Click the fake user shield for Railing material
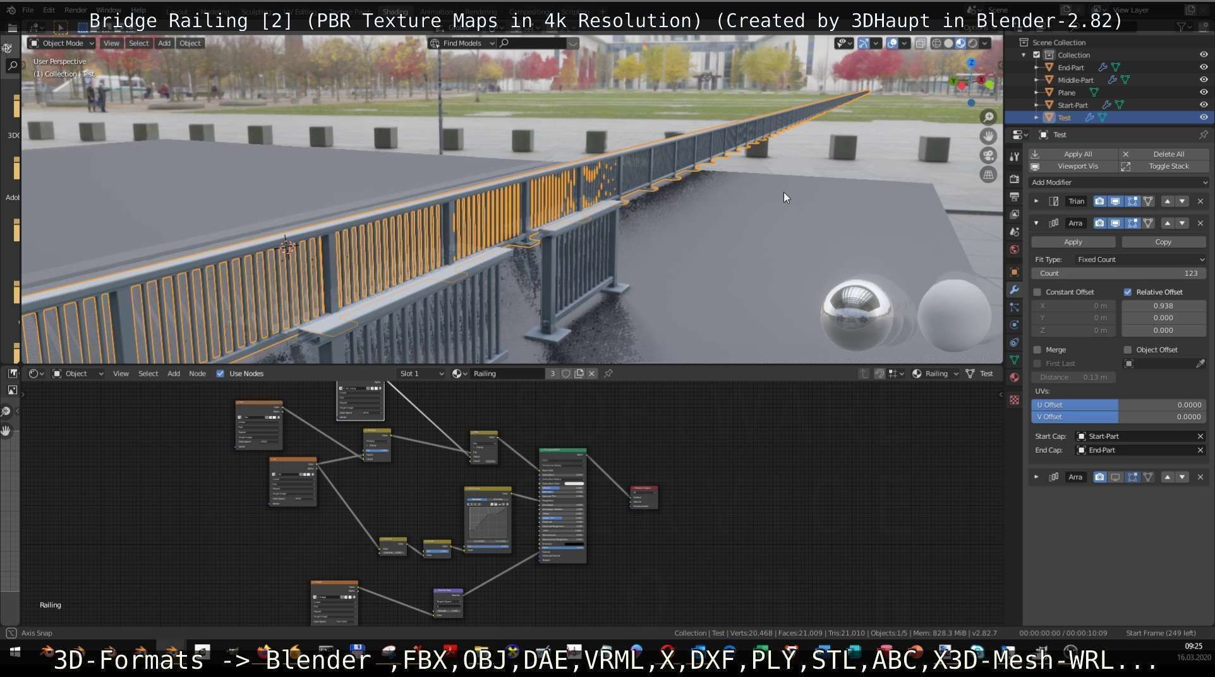The image size is (1215, 677). [x=566, y=374]
